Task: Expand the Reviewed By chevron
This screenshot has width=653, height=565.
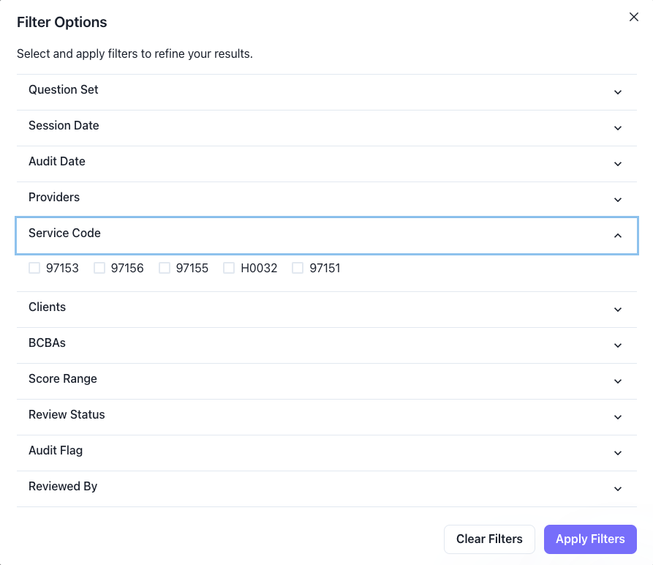Action: [x=618, y=489]
